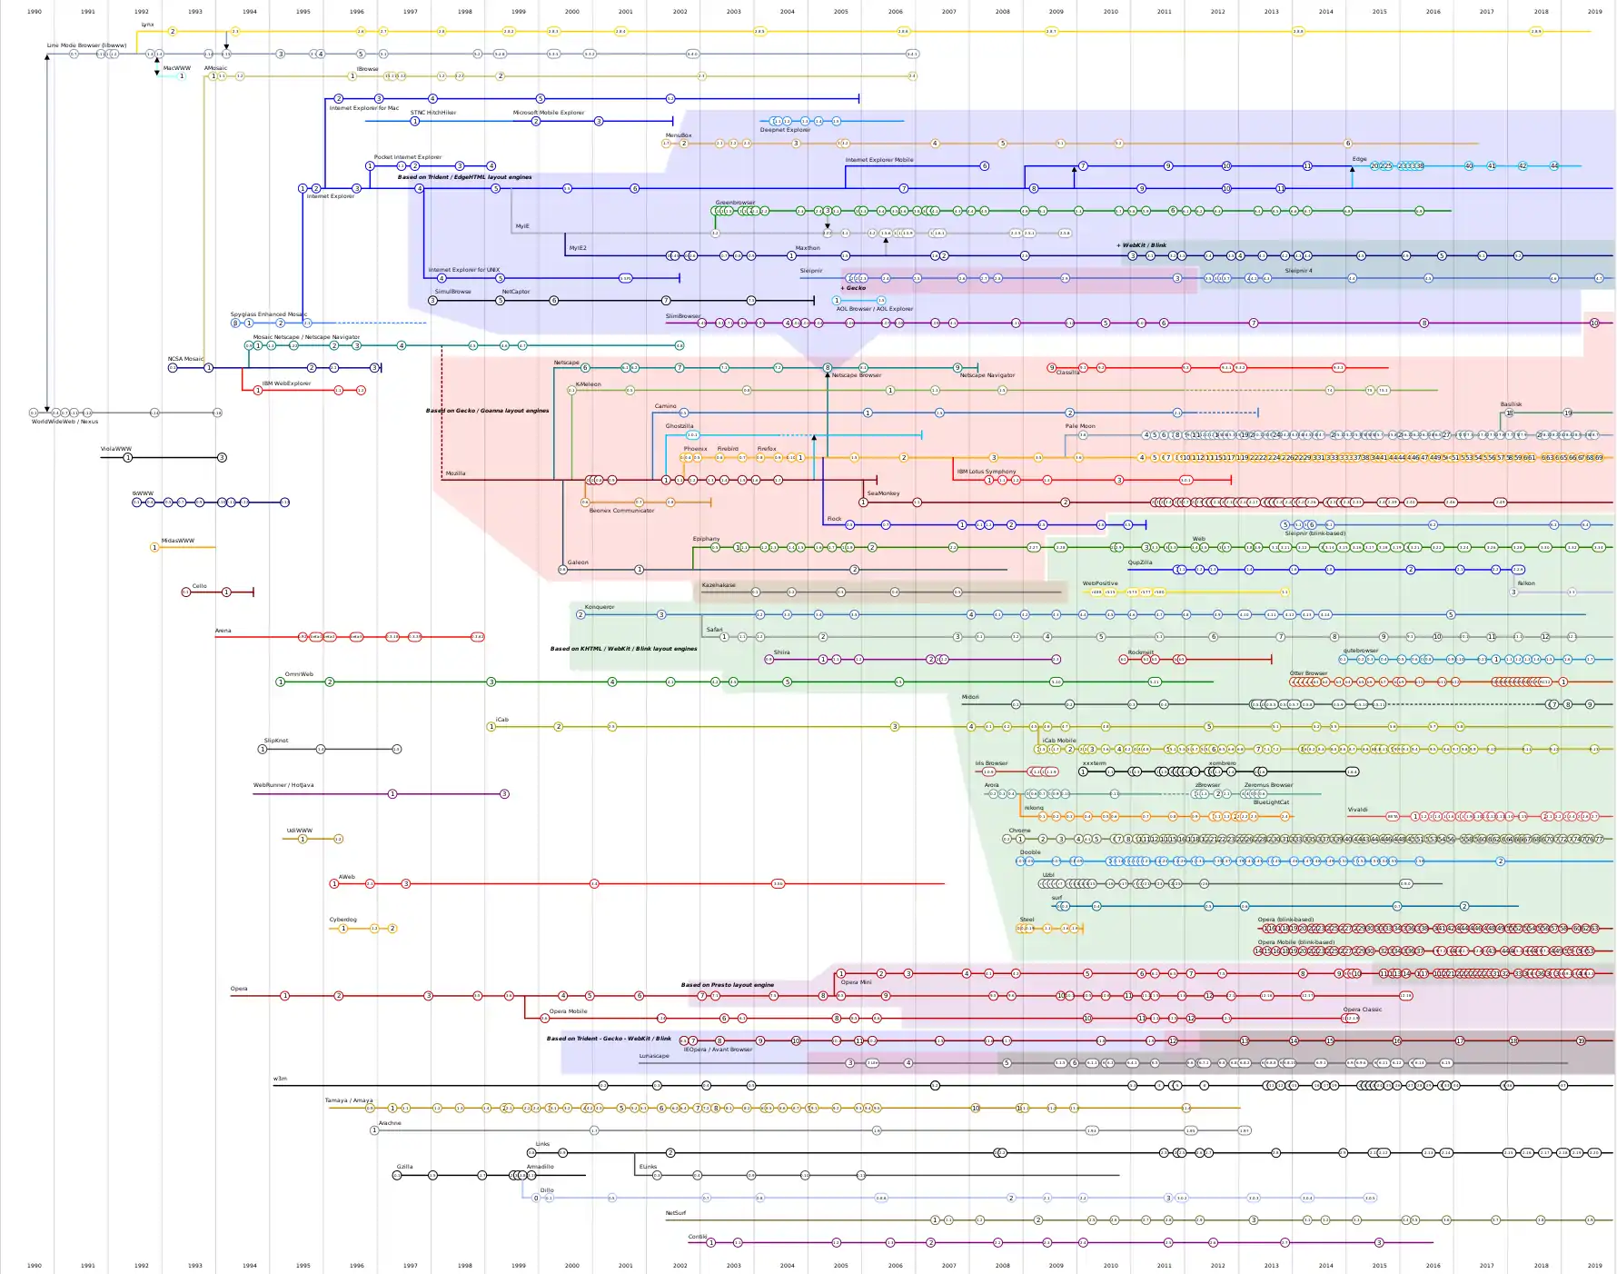Select the ViolaWWW version 1 marker

[x=127, y=458]
